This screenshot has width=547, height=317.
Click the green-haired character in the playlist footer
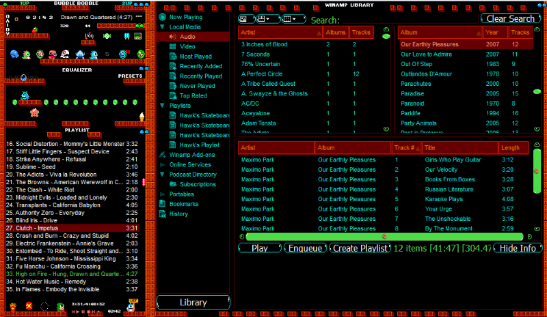pos(61,307)
